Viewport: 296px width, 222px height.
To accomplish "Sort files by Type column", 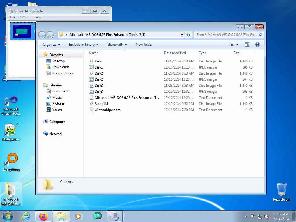I will click(203, 53).
